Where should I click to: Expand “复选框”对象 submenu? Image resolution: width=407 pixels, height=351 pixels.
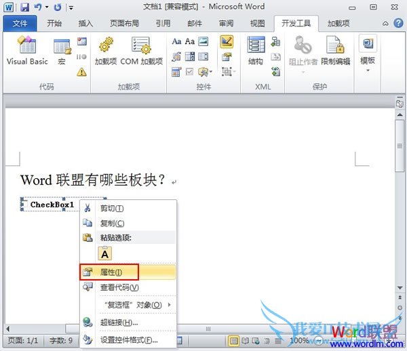pos(128,305)
